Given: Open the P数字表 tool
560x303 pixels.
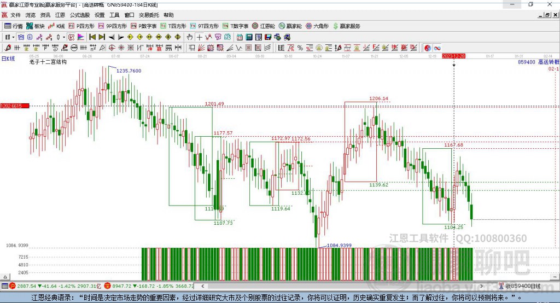Looking at the screenshot, I should point(144,26).
